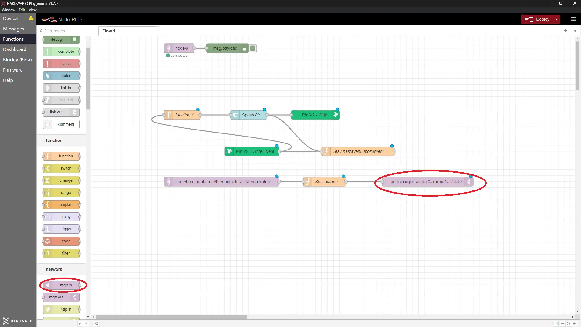Viewport: 581px width, 327px height.
Task: Open the flow search magnifier button
Action: pos(97,324)
